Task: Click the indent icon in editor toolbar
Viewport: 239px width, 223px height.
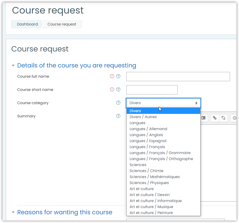Action: tap(204, 118)
